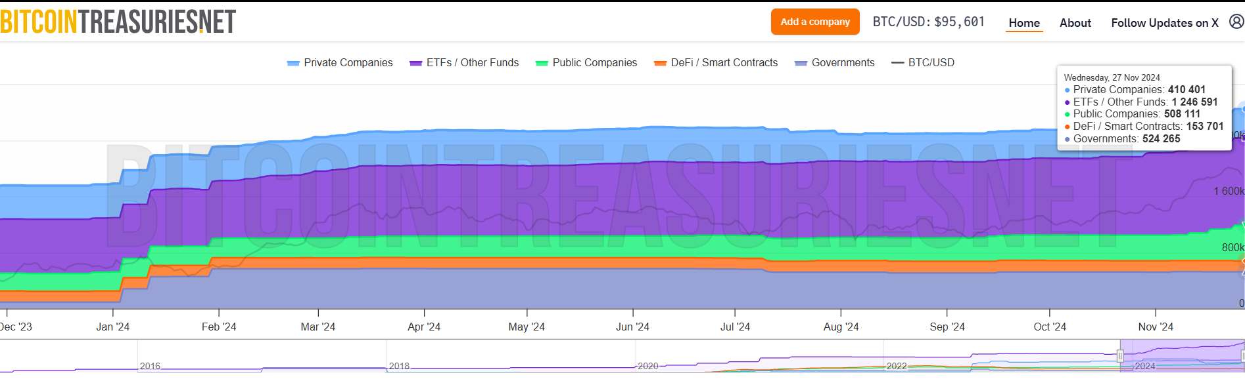The image size is (1245, 381).
Task: Click the Jul '24 x-axis label
Action: 735,327
